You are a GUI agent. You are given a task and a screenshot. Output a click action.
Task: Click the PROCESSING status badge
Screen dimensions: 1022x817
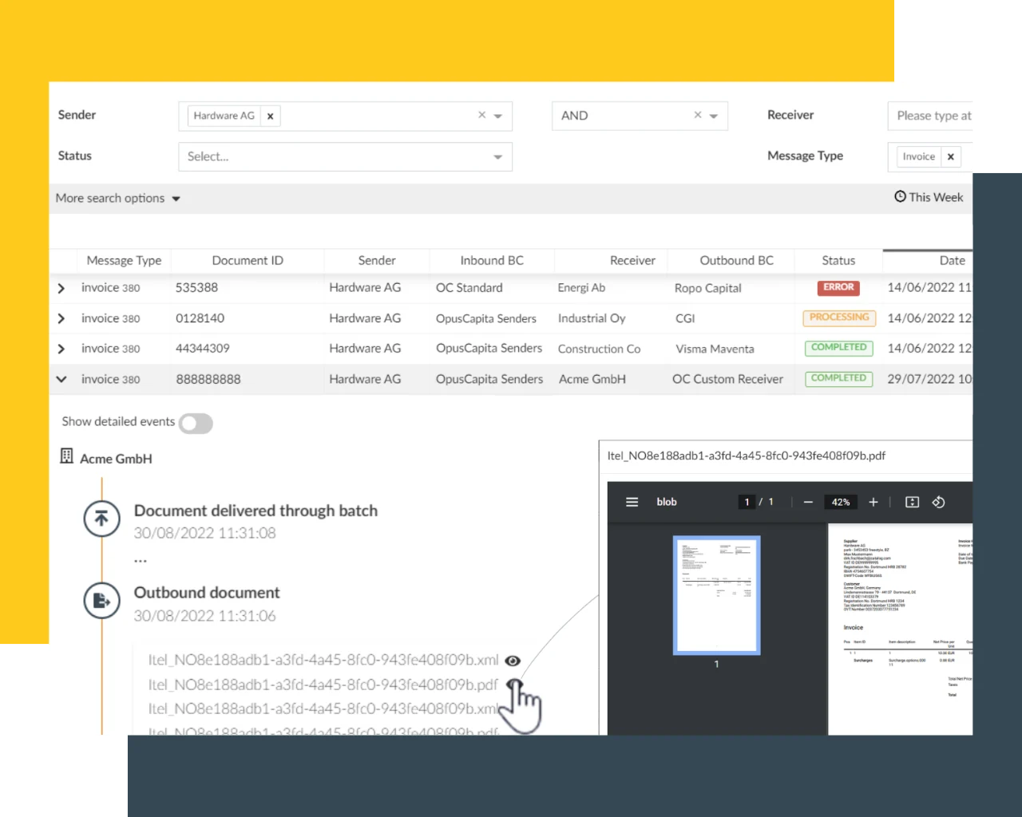tap(839, 318)
